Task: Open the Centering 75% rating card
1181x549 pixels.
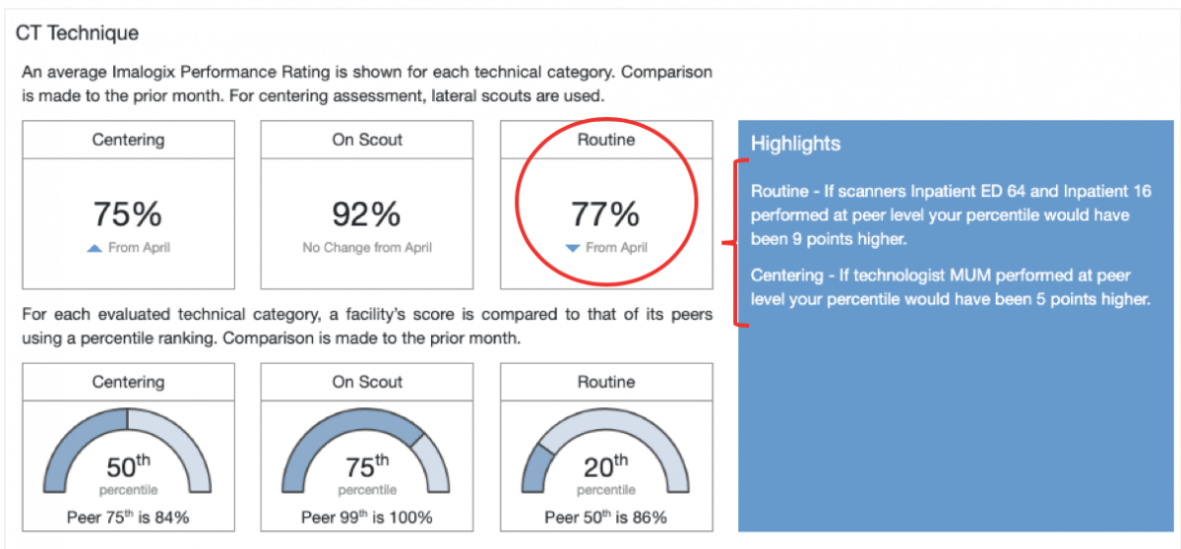Action: click(x=129, y=205)
